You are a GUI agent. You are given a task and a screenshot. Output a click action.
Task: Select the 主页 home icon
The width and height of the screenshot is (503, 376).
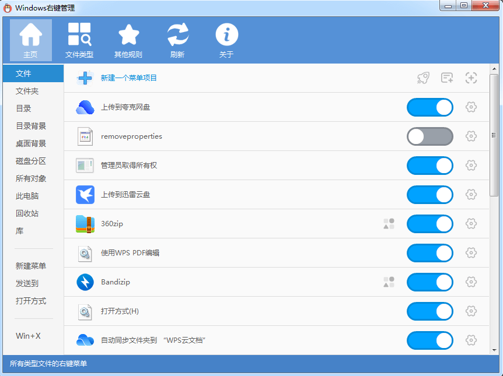(x=30, y=40)
